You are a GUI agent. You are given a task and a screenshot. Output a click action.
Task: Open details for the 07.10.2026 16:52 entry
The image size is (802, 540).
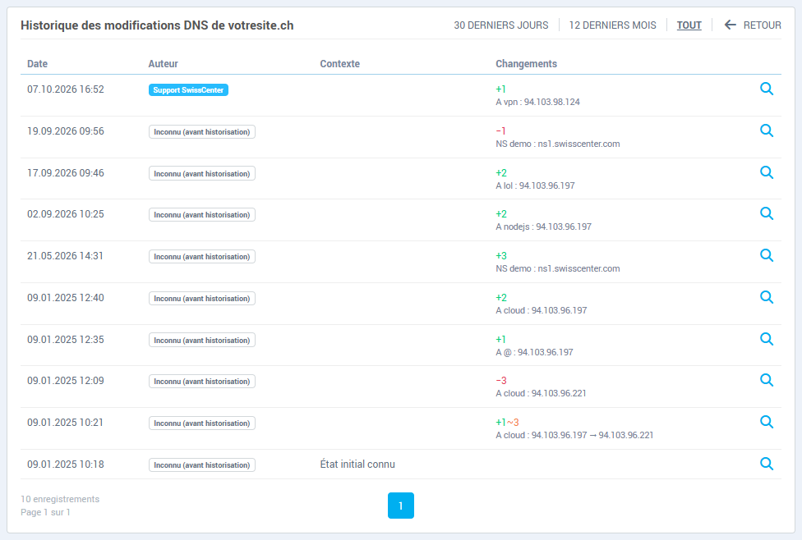click(766, 89)
